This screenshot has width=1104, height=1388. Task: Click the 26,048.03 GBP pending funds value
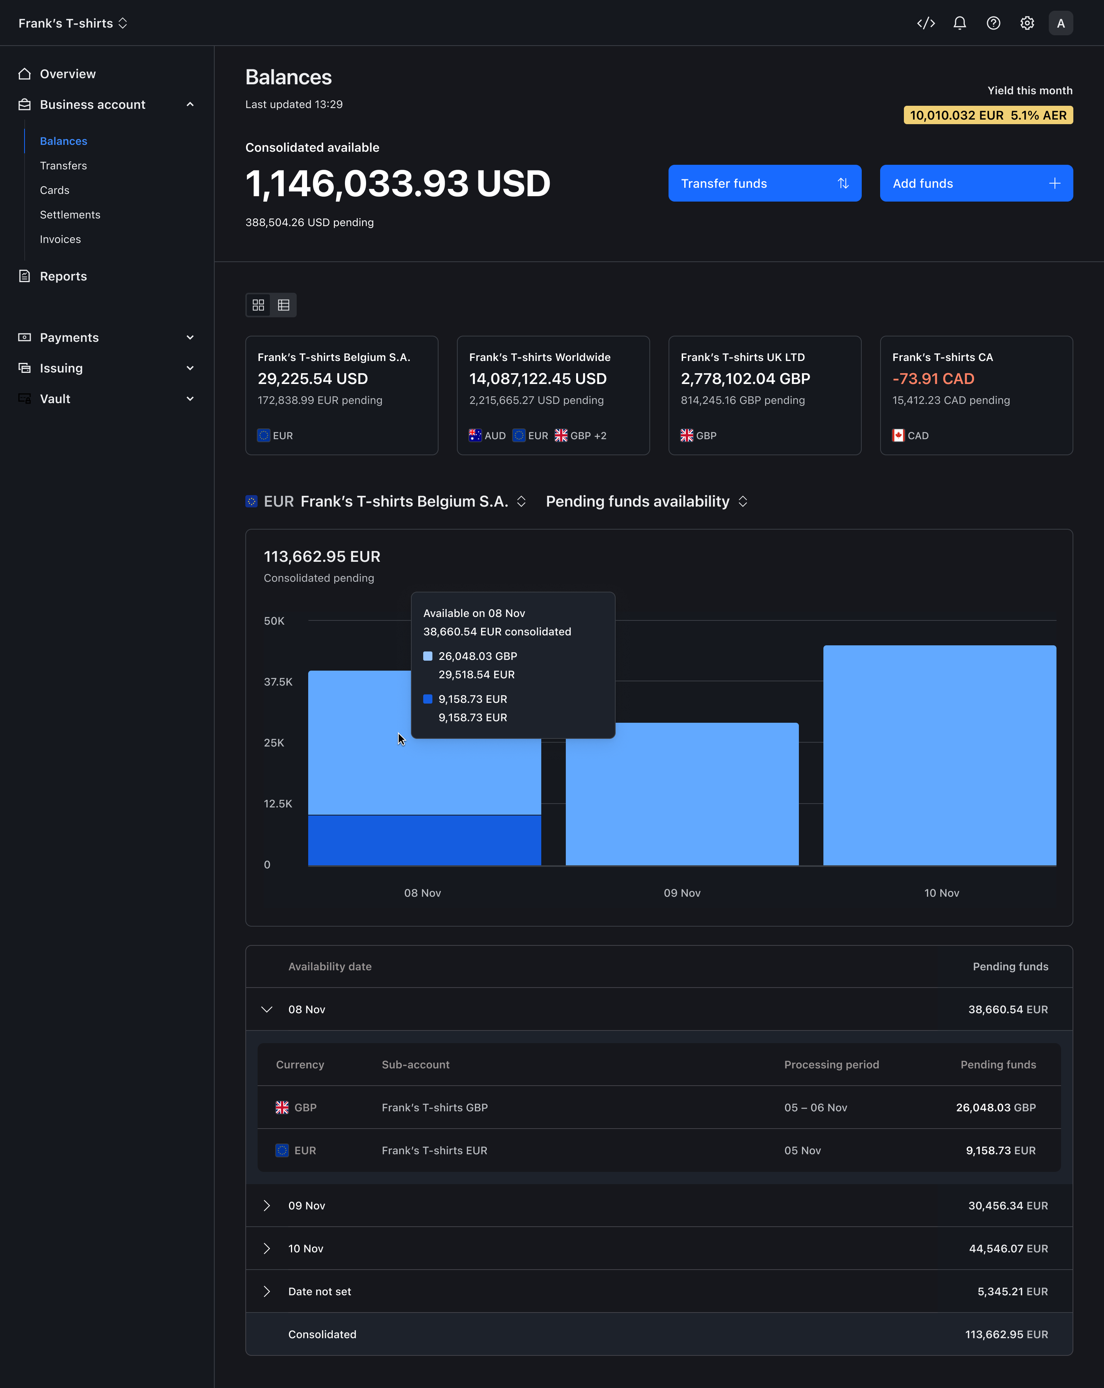coord(996,1107)
